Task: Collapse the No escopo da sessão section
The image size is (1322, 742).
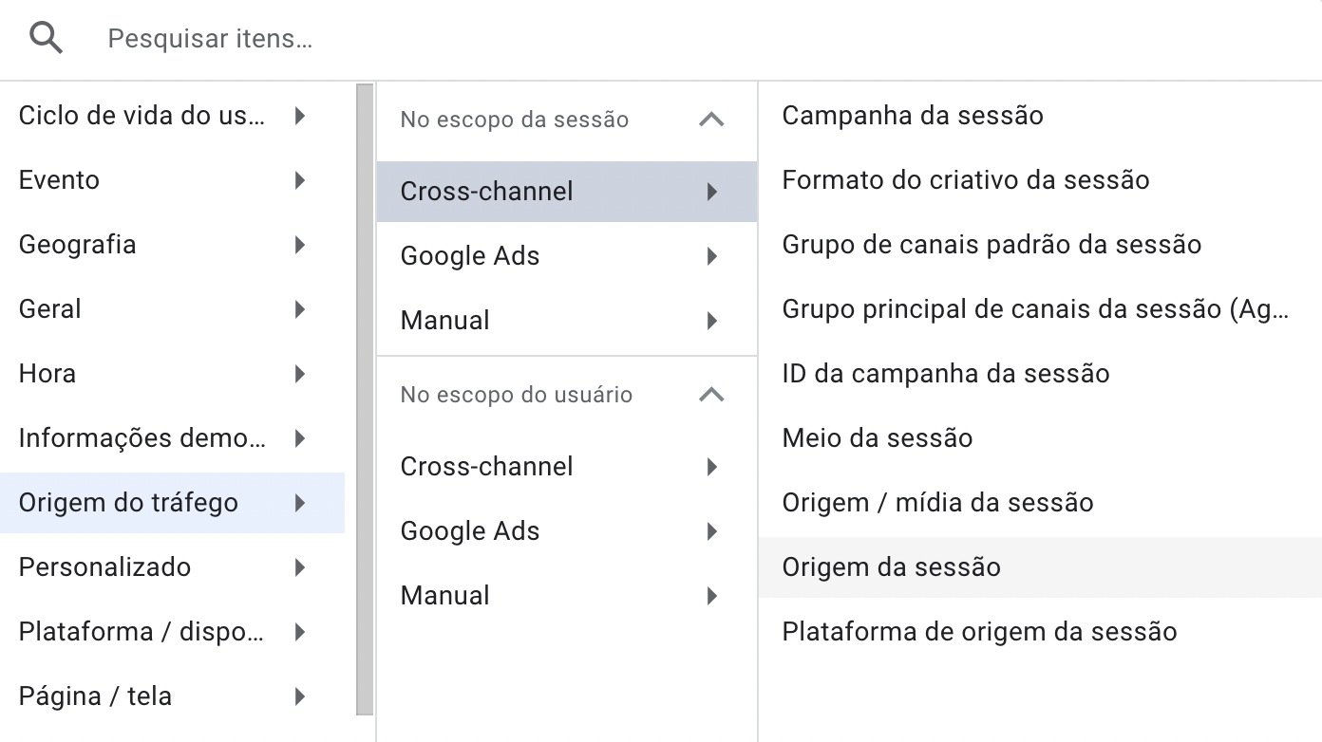Action: (711, 120)
